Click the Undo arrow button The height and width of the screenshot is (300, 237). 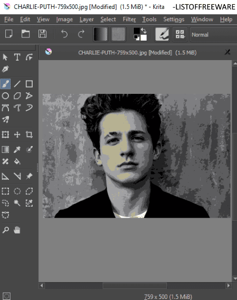click(64, 34)
